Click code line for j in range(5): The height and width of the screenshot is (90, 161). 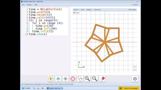[44, 20]
